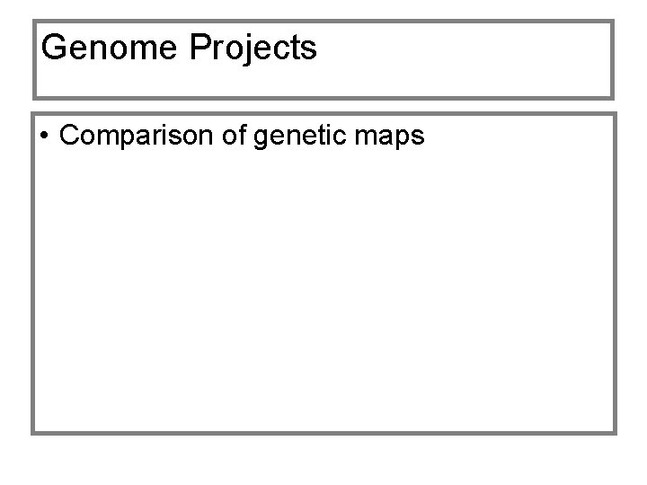Click the word 'of' in bullet
This screenshot has width=647, height=485.
tap(234, 135)
